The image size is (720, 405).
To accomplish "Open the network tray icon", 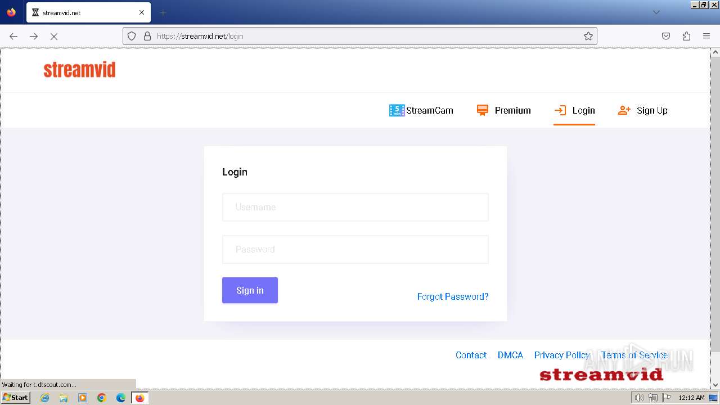I will pos(652,398).
